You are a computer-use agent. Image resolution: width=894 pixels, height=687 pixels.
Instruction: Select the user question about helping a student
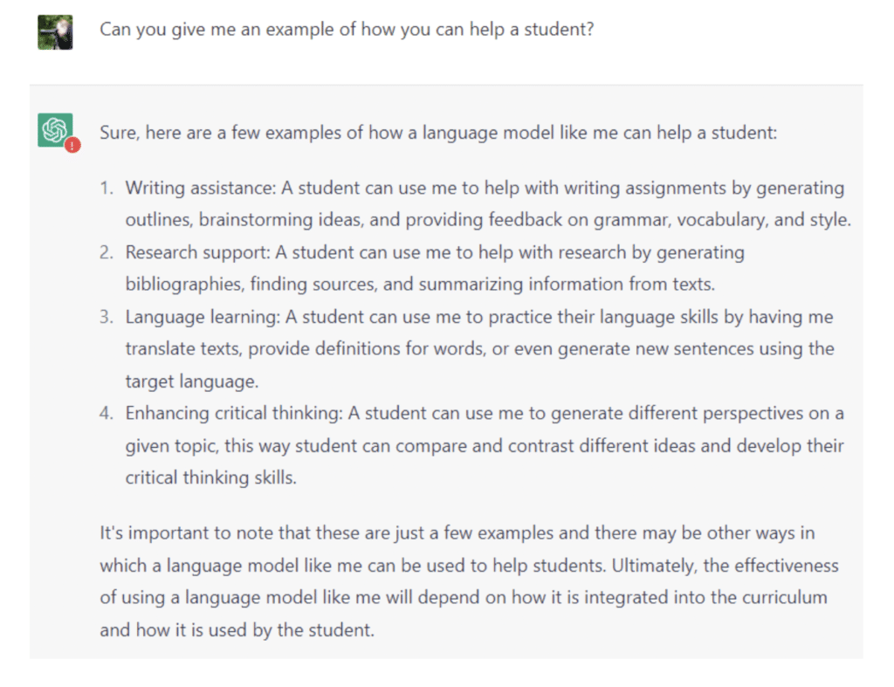pos(347,29)
